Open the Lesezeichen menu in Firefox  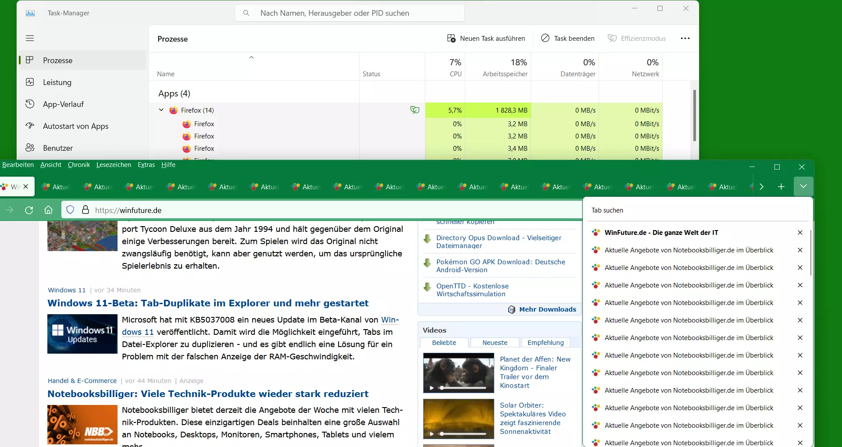coord(114,165)
